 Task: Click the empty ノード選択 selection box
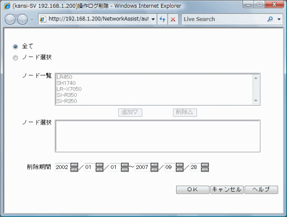click(x=158, y=136)
